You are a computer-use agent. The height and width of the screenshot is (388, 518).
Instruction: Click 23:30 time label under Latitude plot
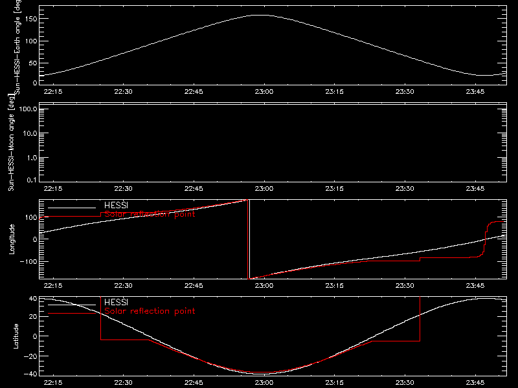coord(405,383)
